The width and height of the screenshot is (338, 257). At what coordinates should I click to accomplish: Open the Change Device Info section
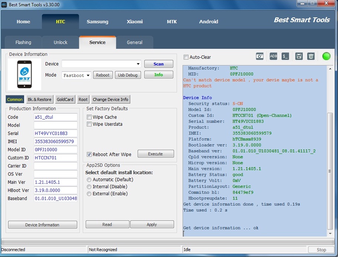(x=110, y=99)
